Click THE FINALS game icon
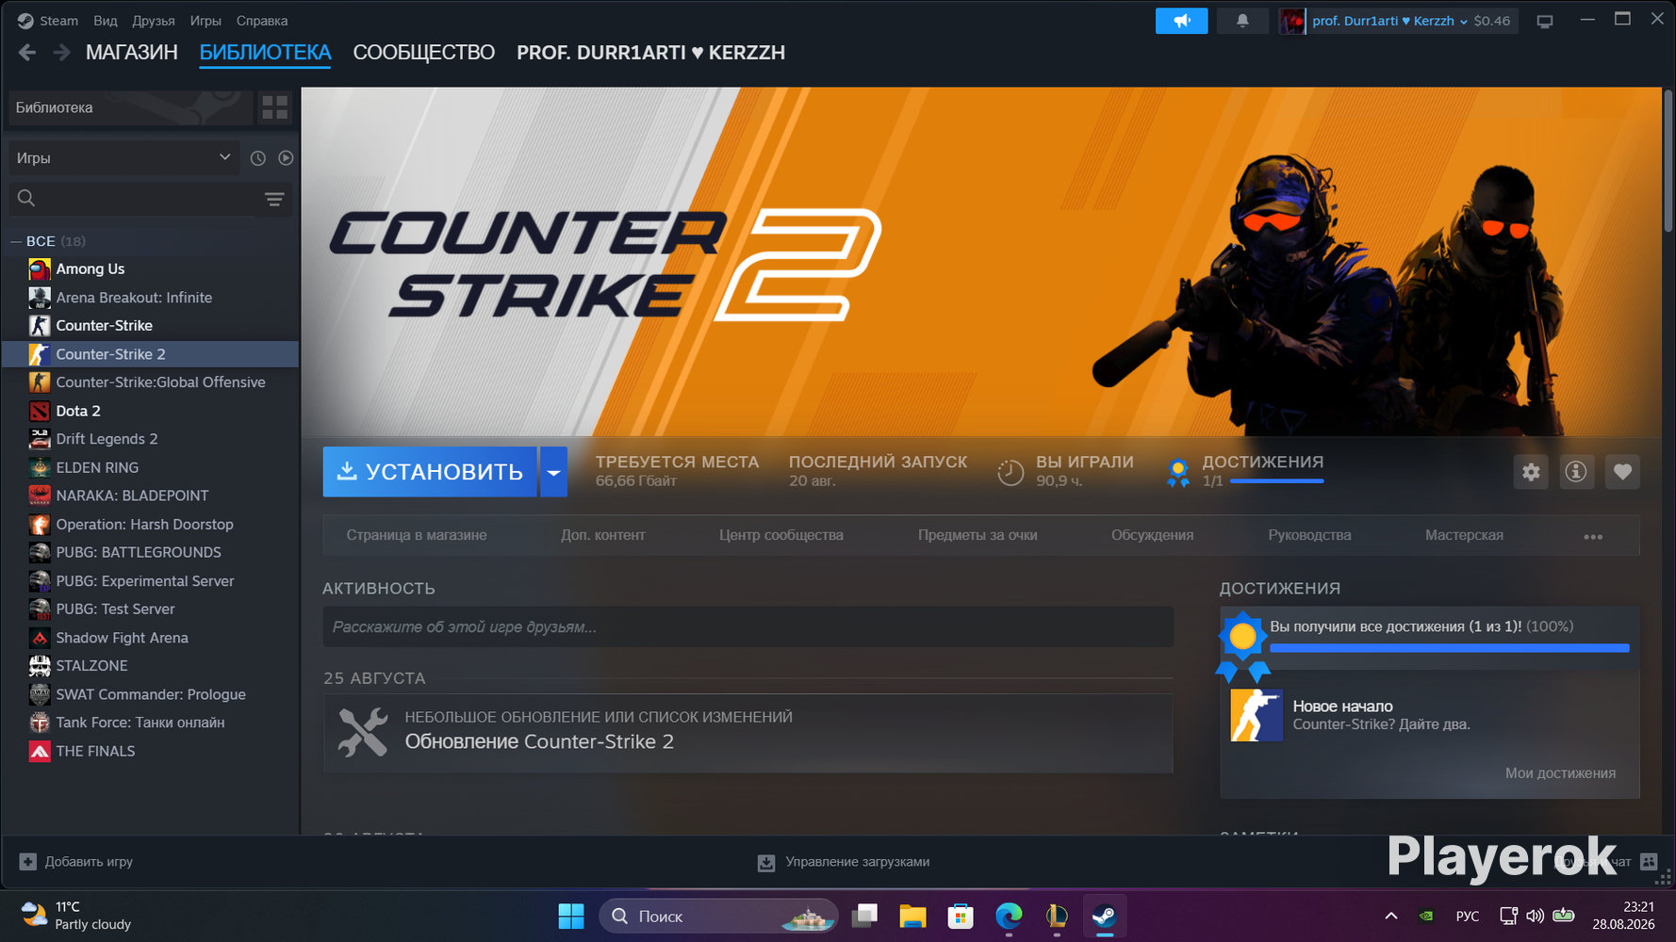1676x942 pixels. click(40, 751)
